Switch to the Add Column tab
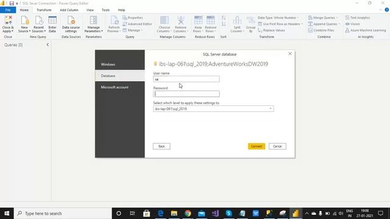Screen dimensions: 390x219 coord(69,10)
